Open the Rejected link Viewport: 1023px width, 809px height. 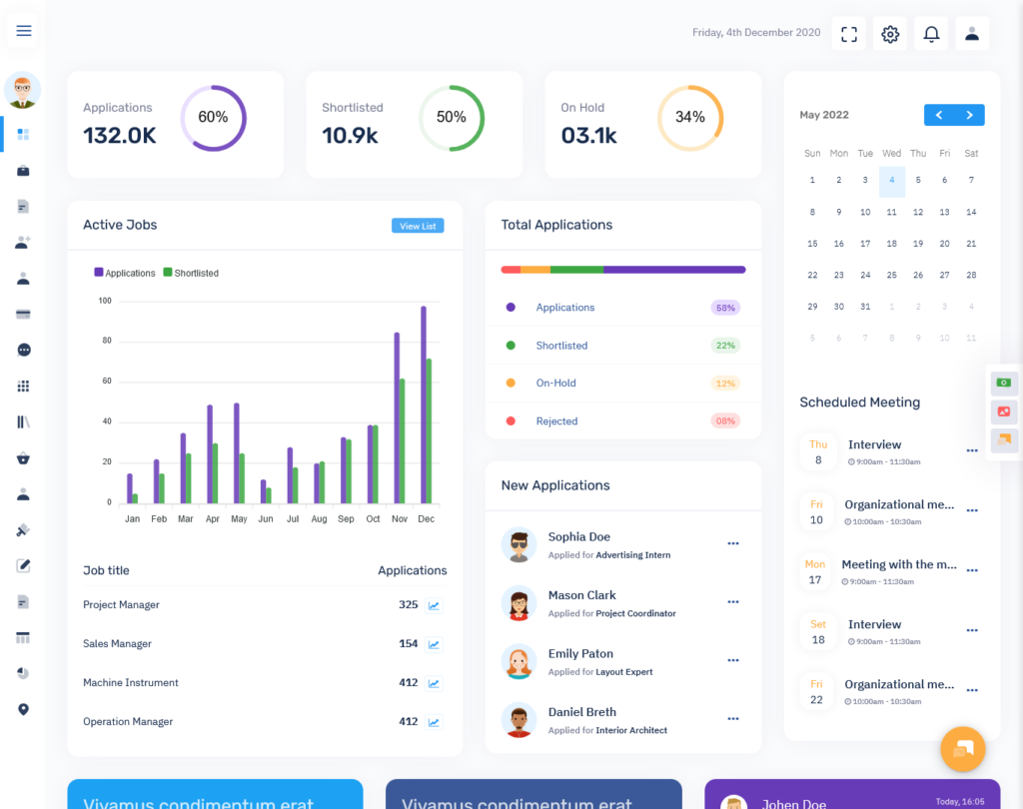point(556,421)
